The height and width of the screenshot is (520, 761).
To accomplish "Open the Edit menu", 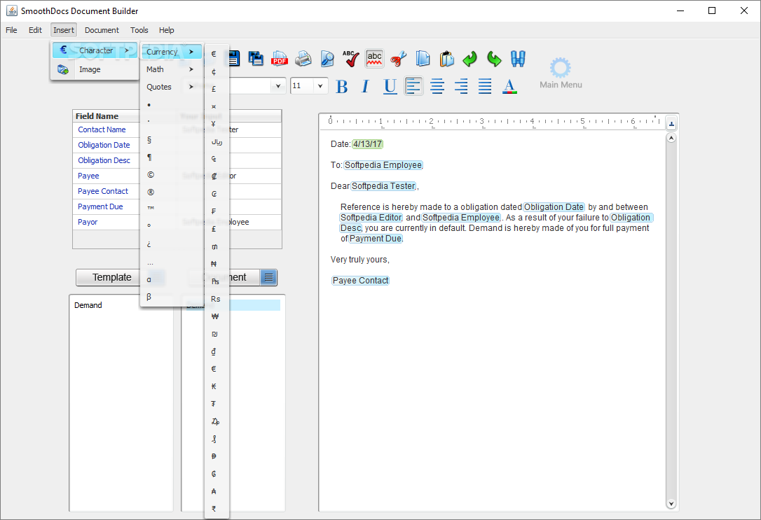I will [35, 30].
